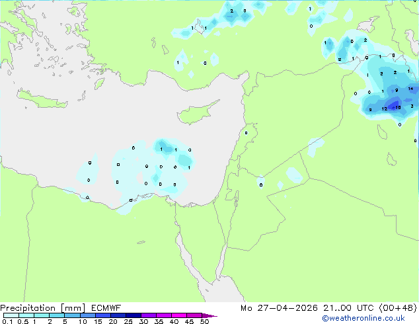Select the 5–10 mm legend color box
The height and width of the screenshot is (324, 419).
[x=72, y=315]
